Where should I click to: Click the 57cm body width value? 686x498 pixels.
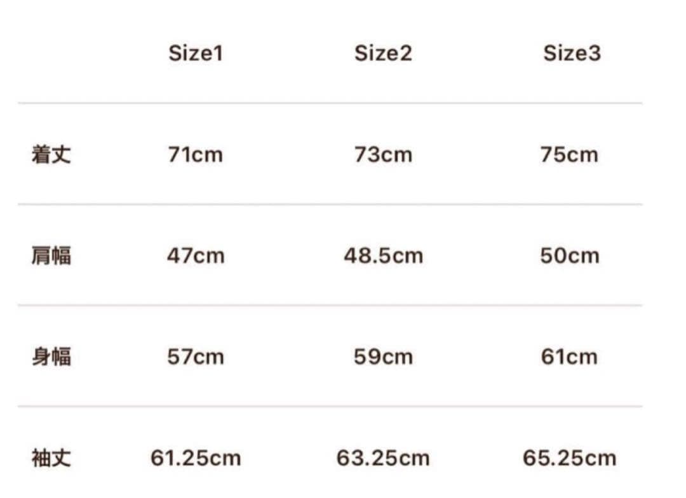click(196, 357)
